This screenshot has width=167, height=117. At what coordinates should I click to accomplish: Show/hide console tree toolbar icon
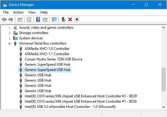click(x=20, y=20)
